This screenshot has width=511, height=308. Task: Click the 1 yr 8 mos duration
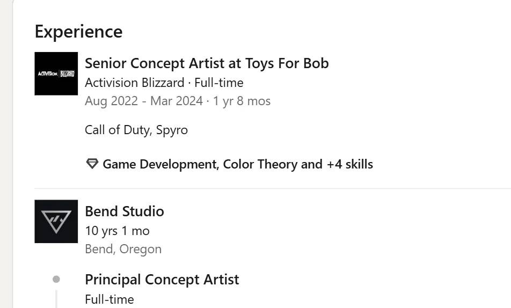point(242,101)
